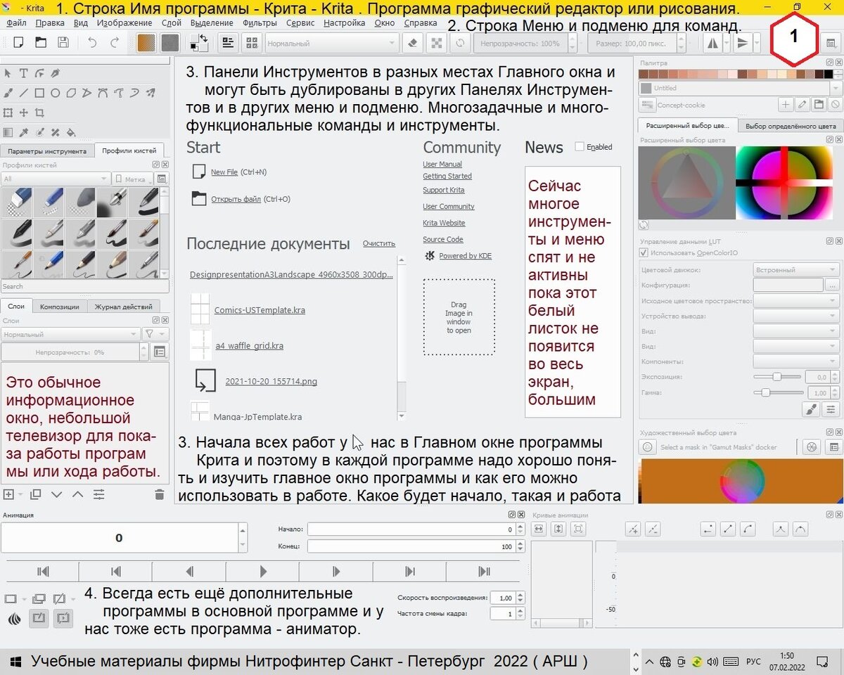Move the layer down with the chevron icon
The image size is (844, 675).
[56, 494]
